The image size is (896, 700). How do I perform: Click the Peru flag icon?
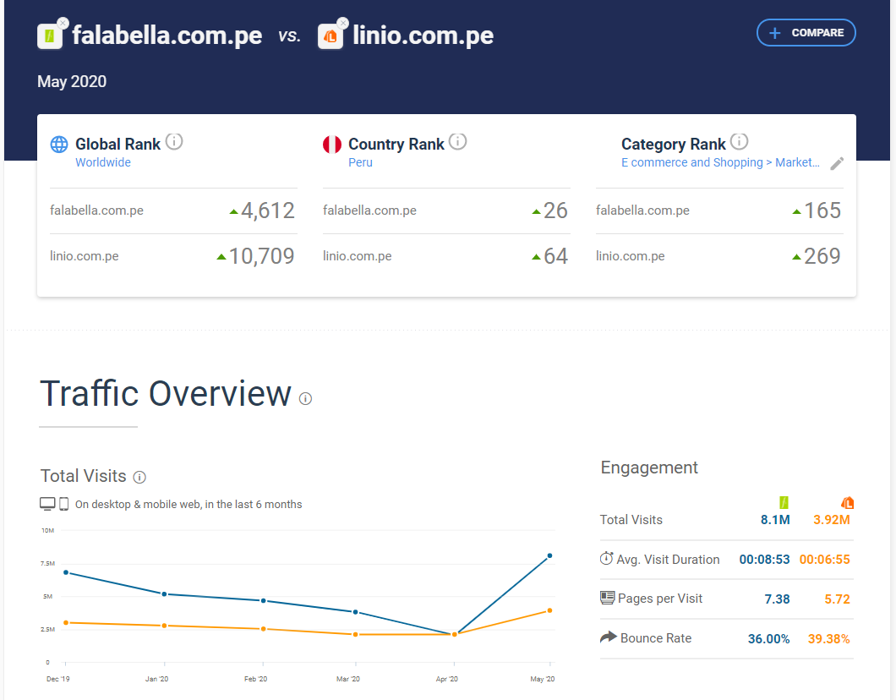pos(332,145)
